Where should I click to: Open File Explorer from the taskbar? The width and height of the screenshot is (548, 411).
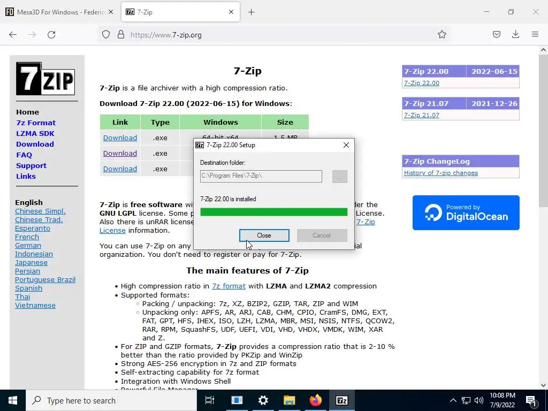[289, 400]
